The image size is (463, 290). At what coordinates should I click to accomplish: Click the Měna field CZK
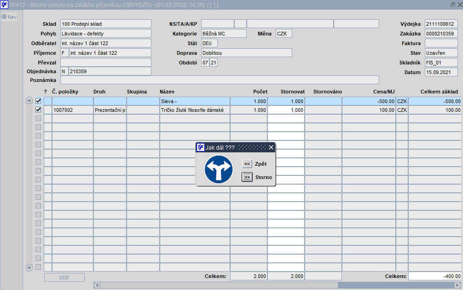[284, 33]
